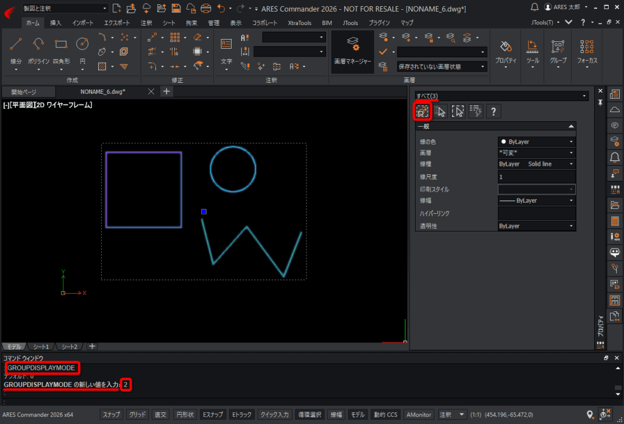The height and width of the screenshot is (424, 624).
Task: Switch to the 挿入 ribbon tab
Action: [x=55, y=23]
